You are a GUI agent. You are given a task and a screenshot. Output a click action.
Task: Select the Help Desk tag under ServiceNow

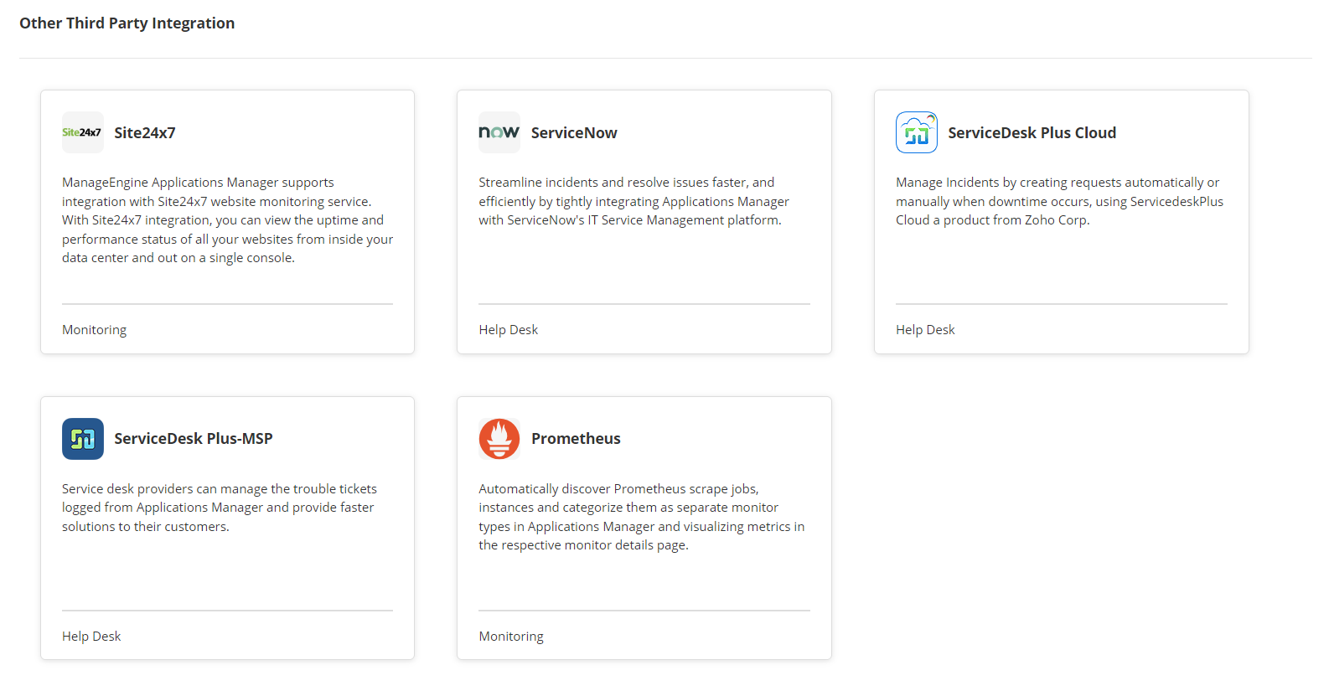click(509, 329)
